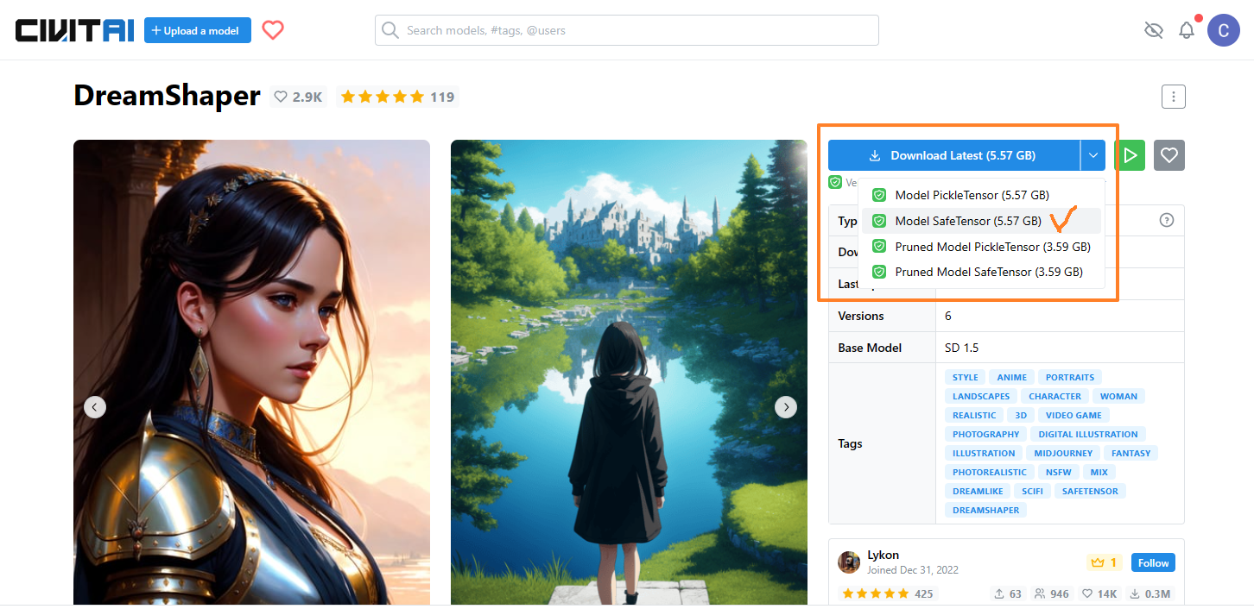1254x609 pixels.
Task: Click the CHARACTER tag
Action: (x=1054, y=396)
